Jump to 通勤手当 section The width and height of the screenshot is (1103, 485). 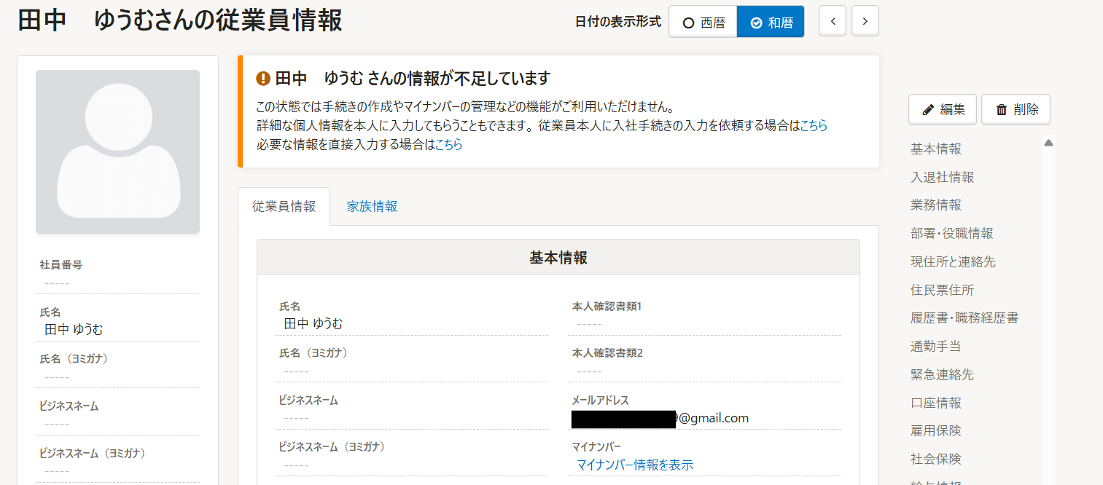coord(936,346)
